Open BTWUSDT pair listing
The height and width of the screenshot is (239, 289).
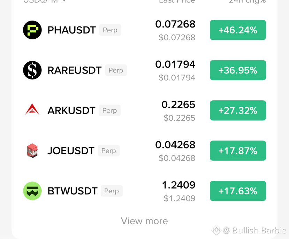tap(73, 191)
